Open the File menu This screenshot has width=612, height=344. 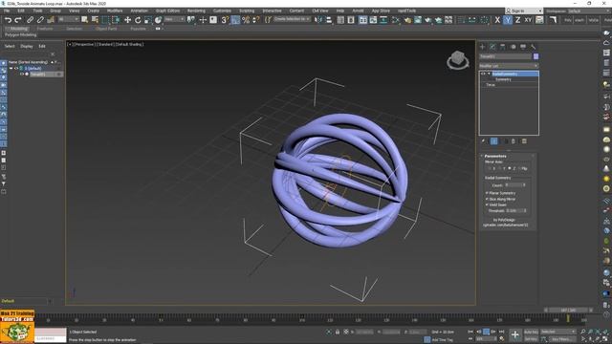[x=7, y=11]
